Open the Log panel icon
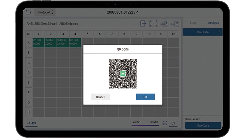This screenshot has height=138, width=245. [x=164, y=24]
